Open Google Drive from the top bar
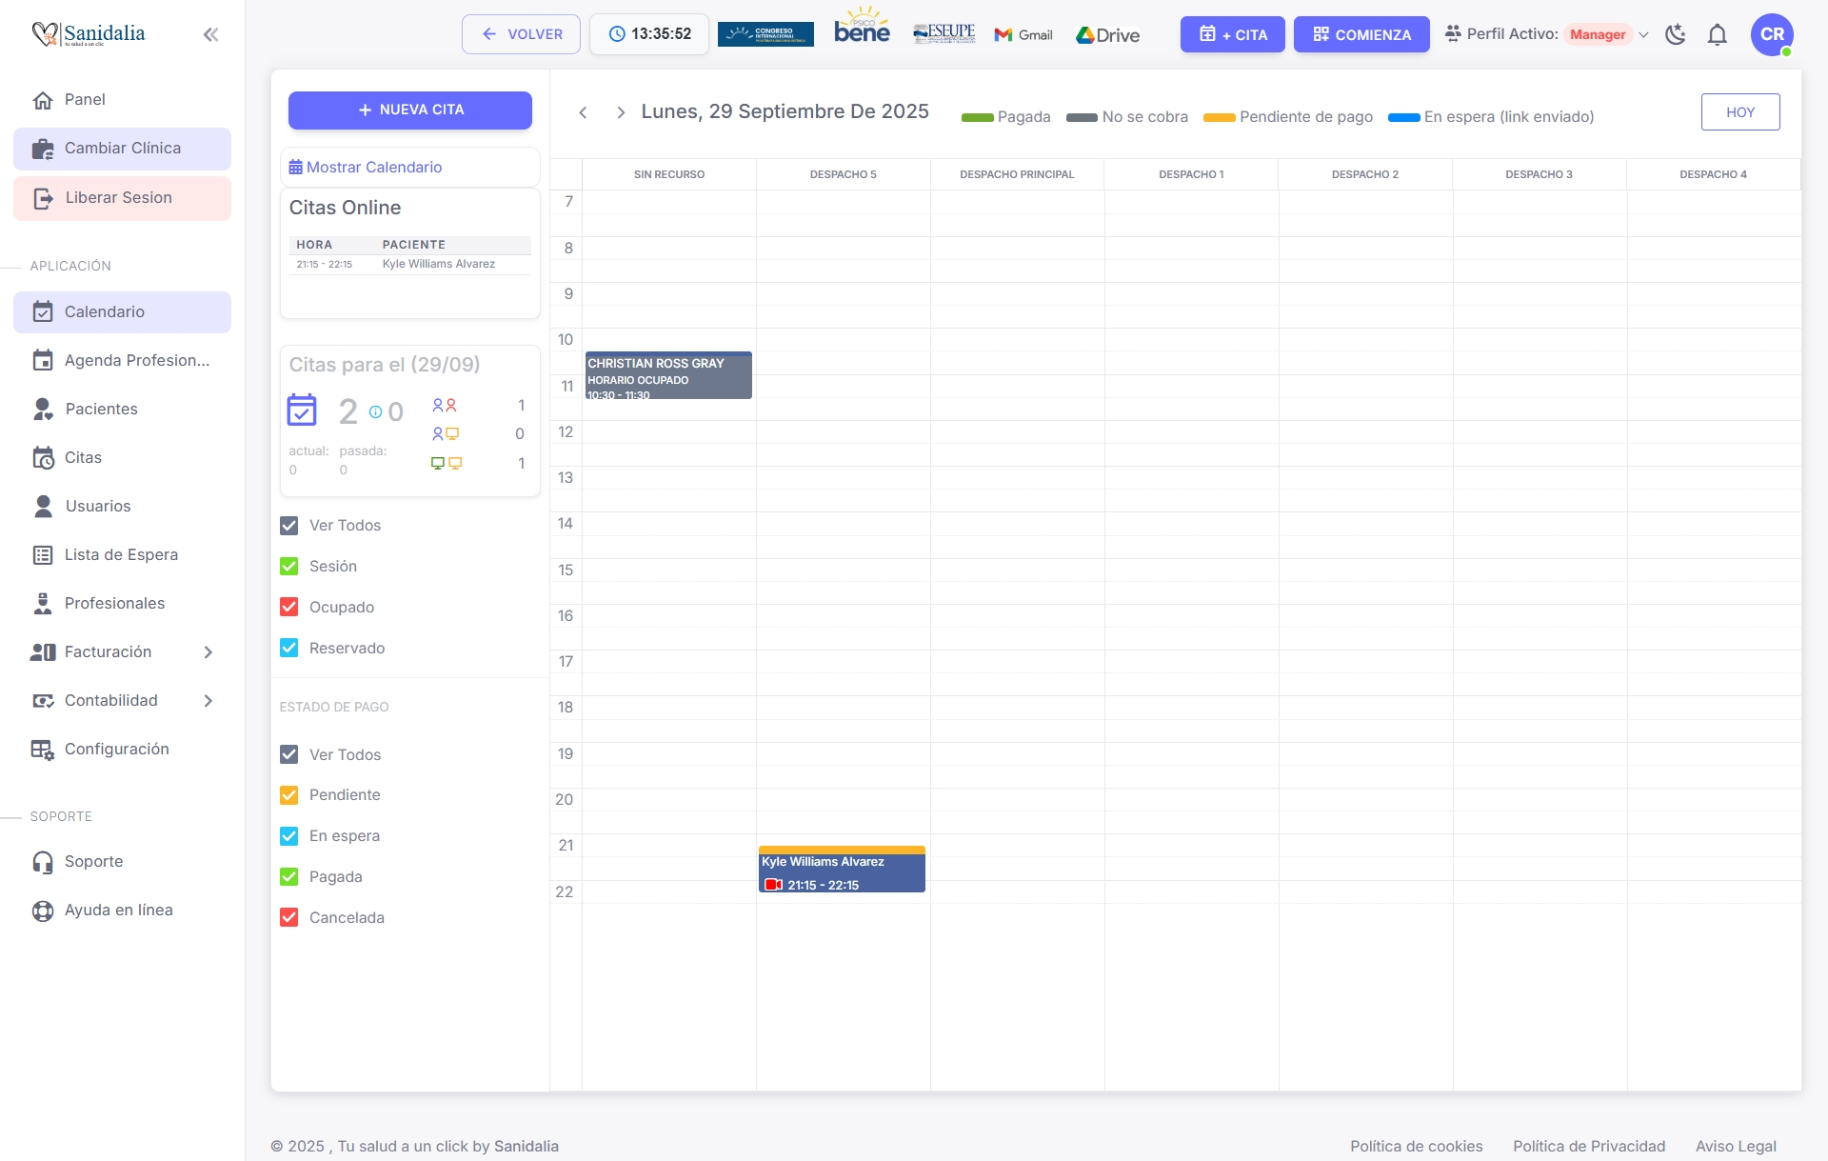This screenshot has height=1161, width=1828. (x=1107, y=34)
